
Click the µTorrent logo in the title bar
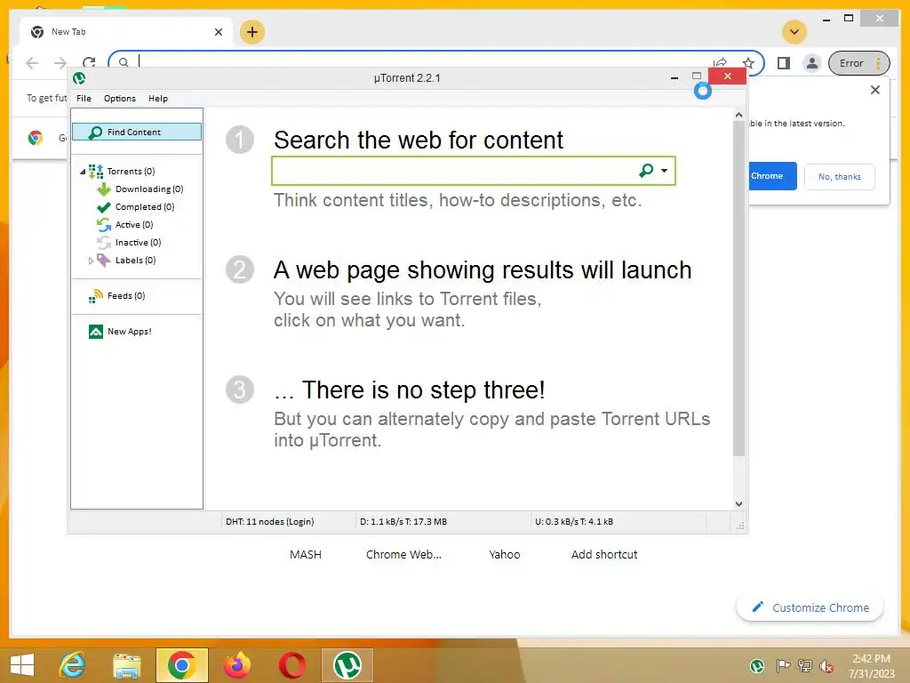click(x=79, y=78)
